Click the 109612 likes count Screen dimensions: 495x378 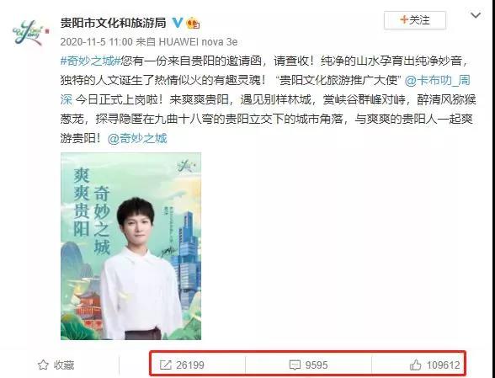pos(443,365)
